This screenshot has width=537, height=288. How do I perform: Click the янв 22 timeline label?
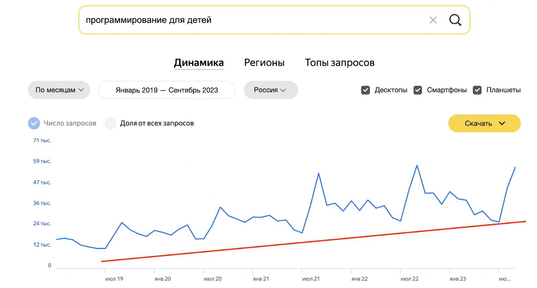pyautogui.click(x=359, y=279)
